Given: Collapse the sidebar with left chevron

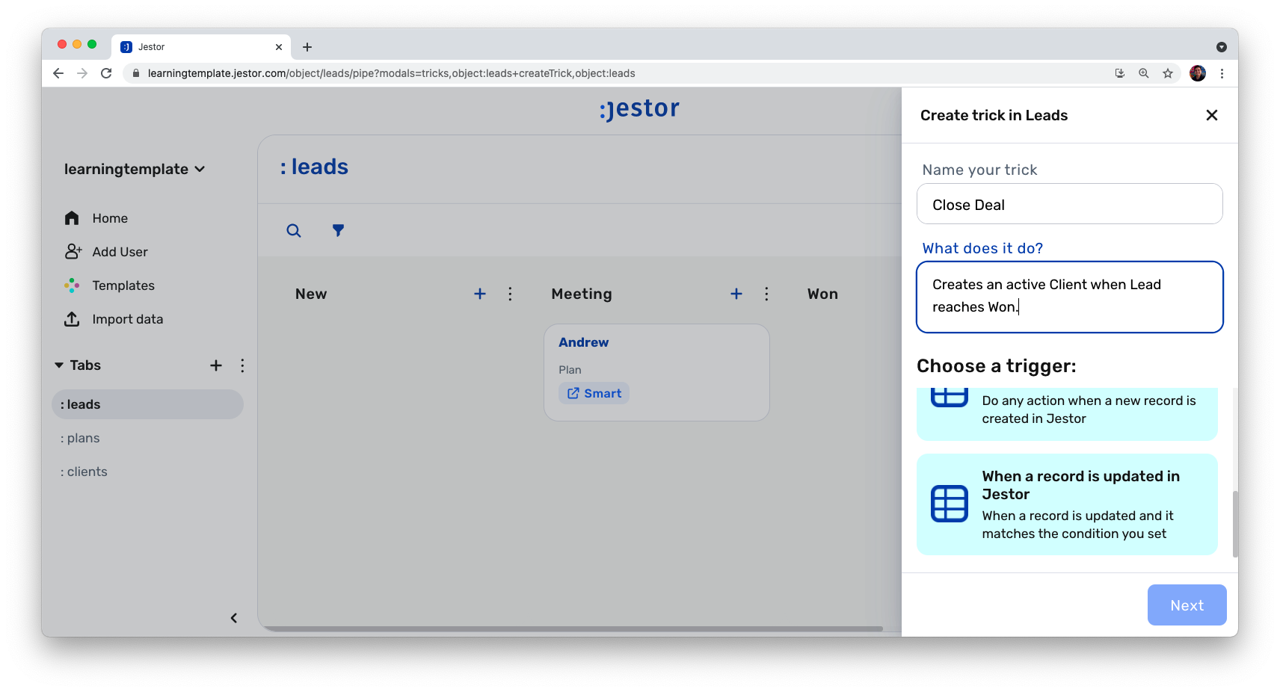Looking at the screenshot, I should click(234, 618).
